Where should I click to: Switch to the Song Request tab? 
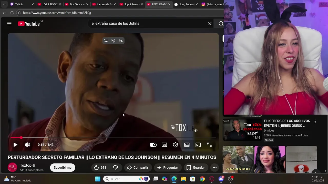pos(186,4)
